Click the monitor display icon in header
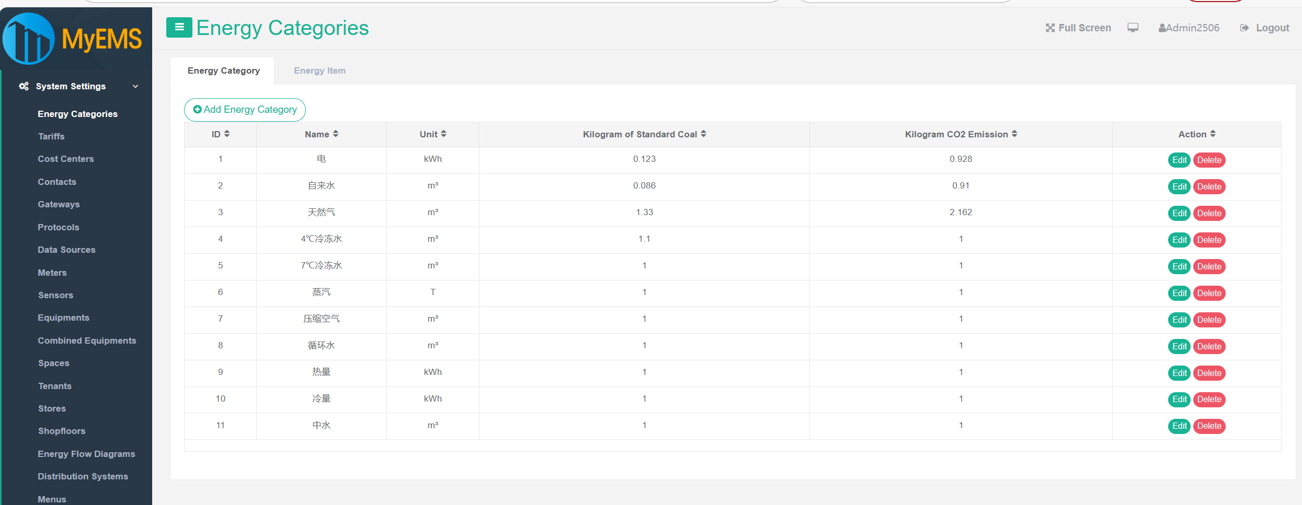The height and width of the screenshot is (505, 1302). [1133, 28]
